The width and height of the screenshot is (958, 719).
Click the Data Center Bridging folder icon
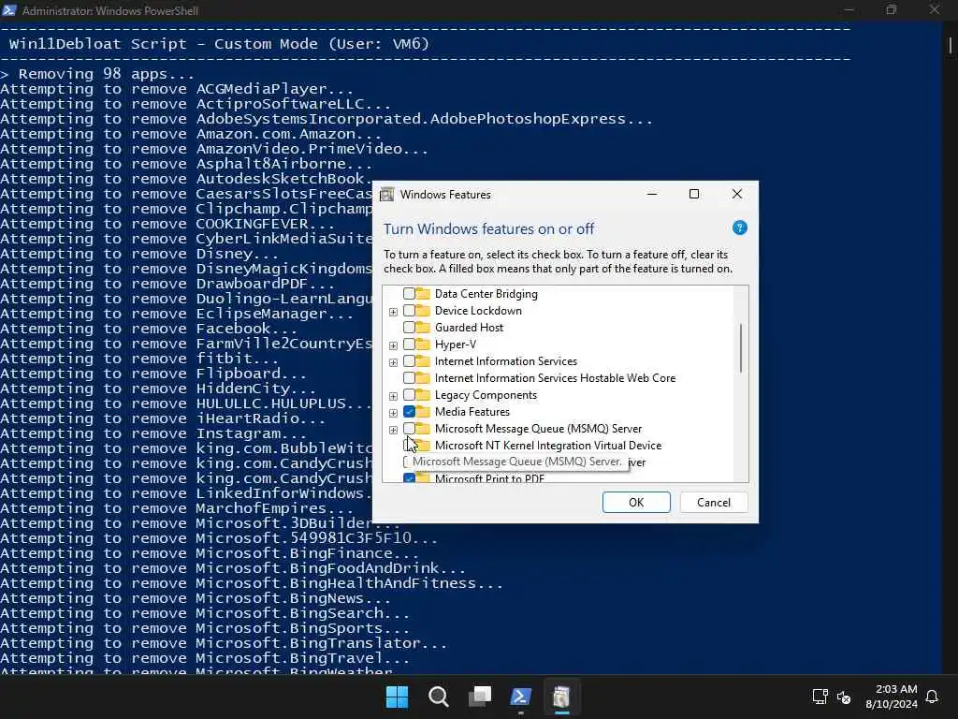coord(423,293)
